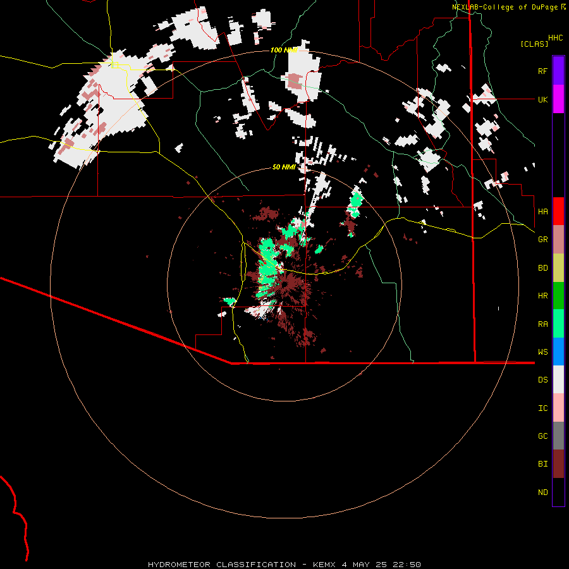Click the 'HHC' product label
The image size is (569, 569).
coord(555,38)
